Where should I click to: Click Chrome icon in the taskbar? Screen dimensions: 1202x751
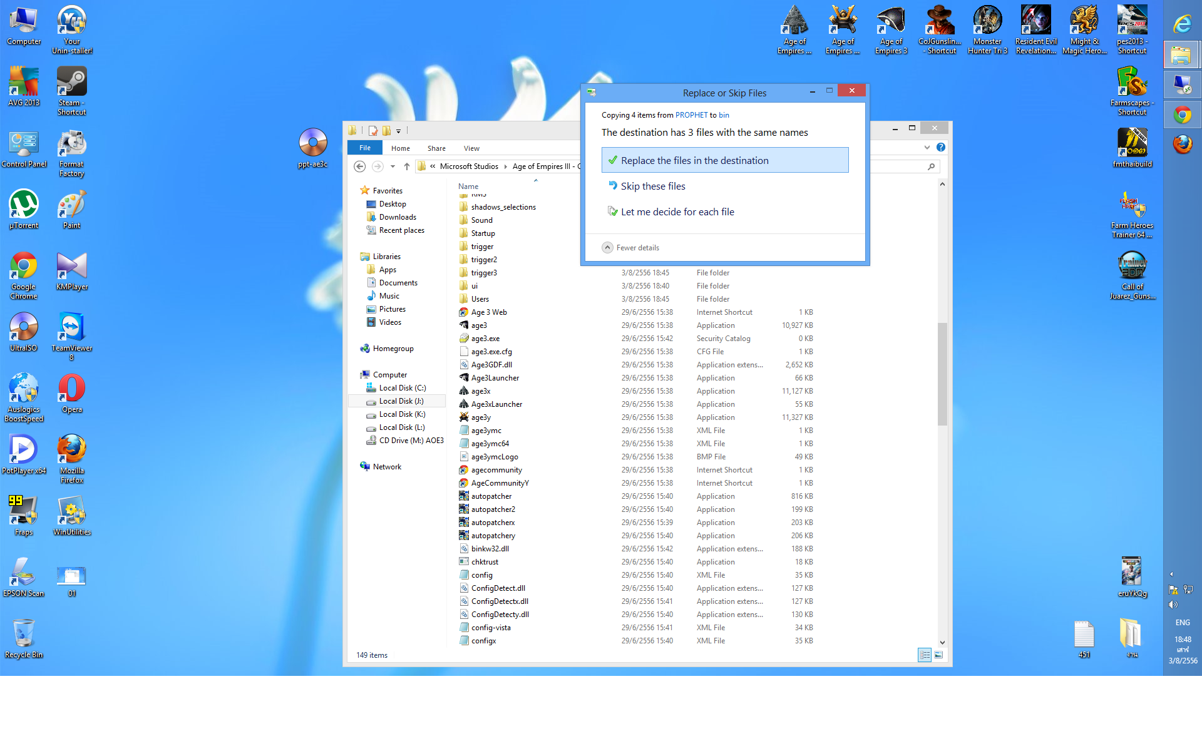[x=1183, y=115]
